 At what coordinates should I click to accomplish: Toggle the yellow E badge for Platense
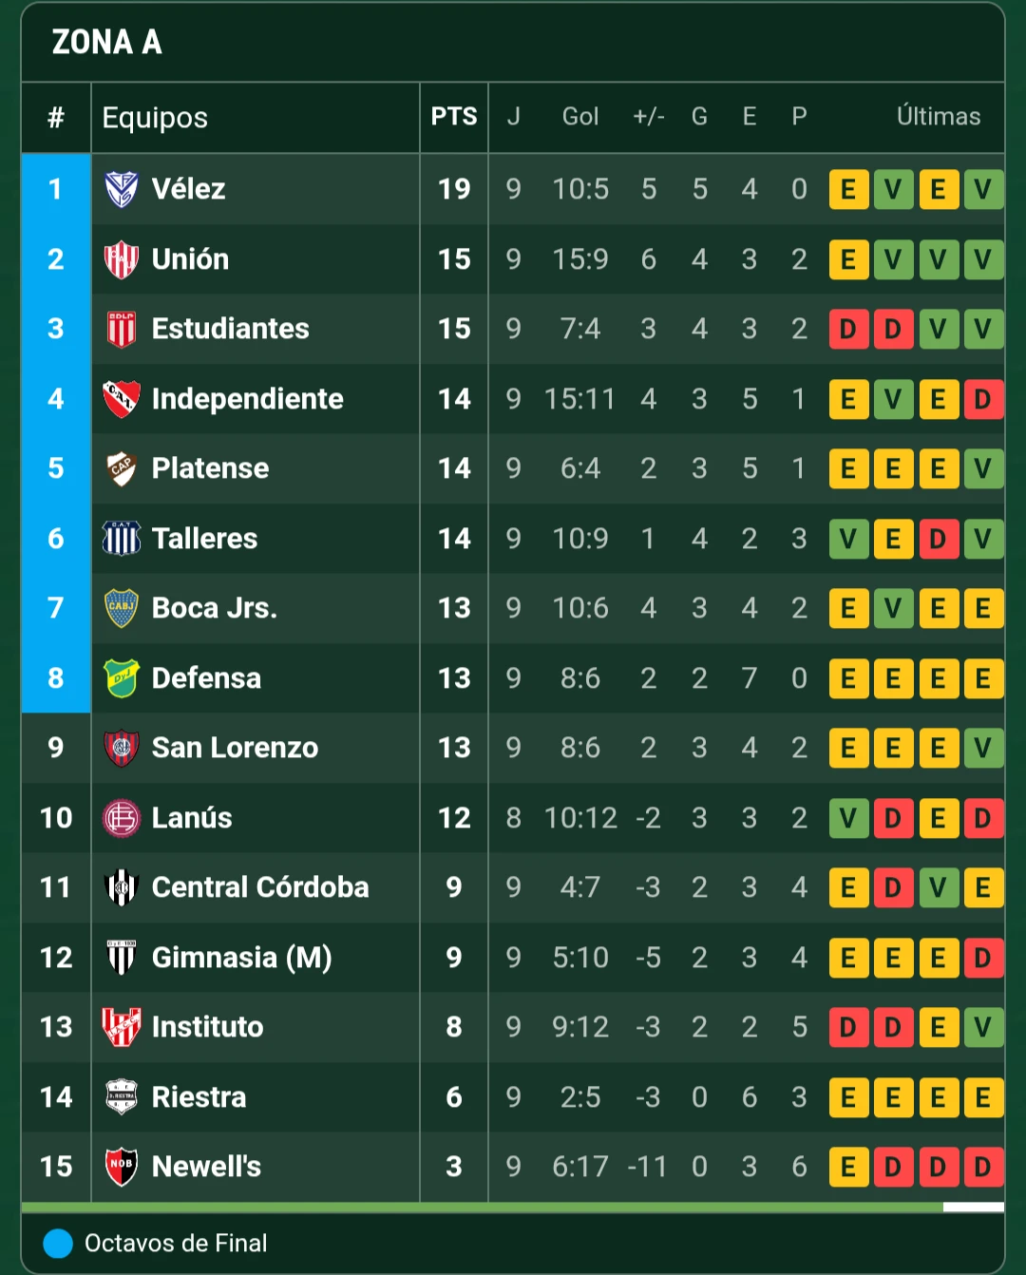[x=848, y=468]
